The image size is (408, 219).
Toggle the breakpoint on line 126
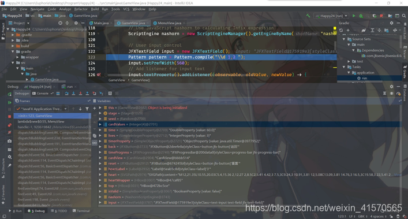(99, 75)
